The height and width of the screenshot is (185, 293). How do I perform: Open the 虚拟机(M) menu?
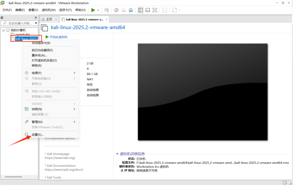click(x=49, y=10)
